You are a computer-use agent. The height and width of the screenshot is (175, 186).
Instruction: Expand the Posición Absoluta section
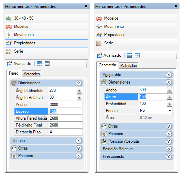click(x=169, y=141)
